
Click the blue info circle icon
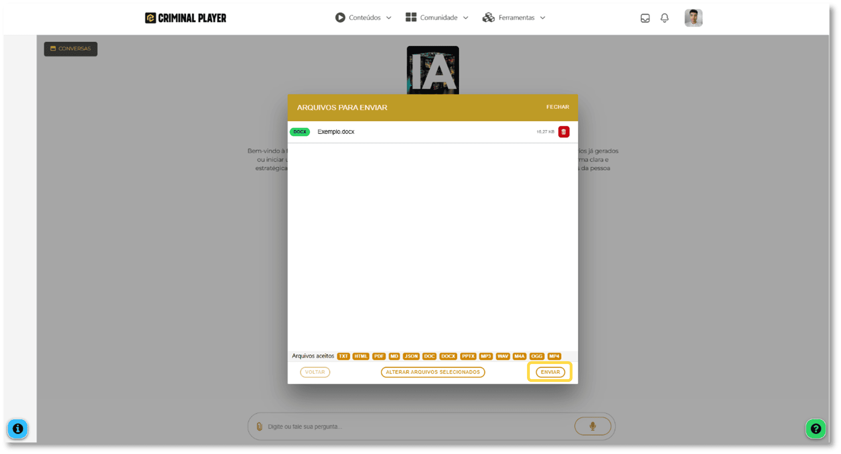(x=18, y=429)
